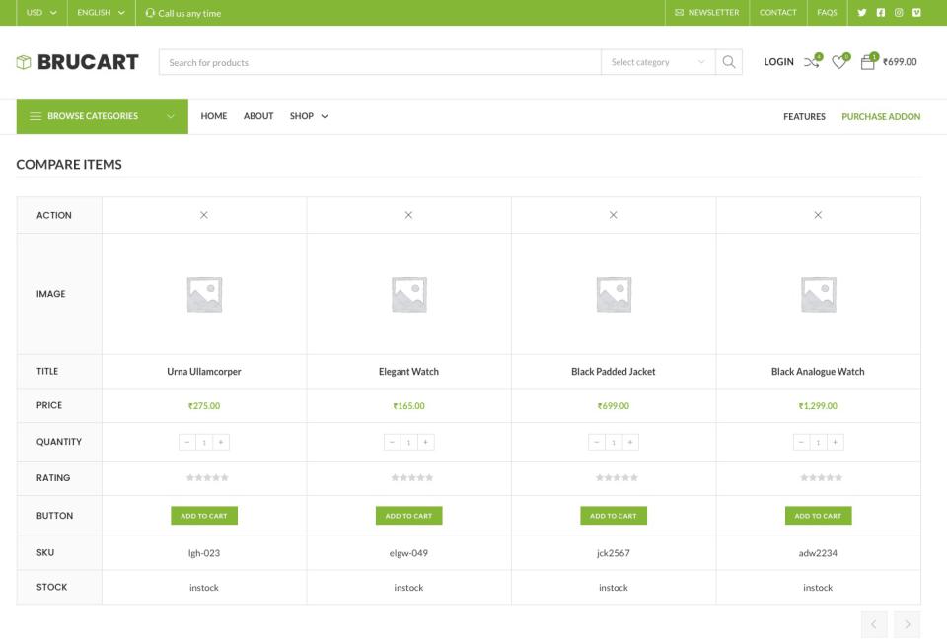Open the Vimeo social link

[916, 13]
